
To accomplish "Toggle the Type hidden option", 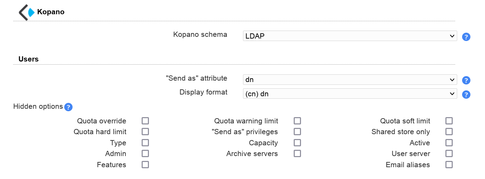I will click(x=145, y=143).
